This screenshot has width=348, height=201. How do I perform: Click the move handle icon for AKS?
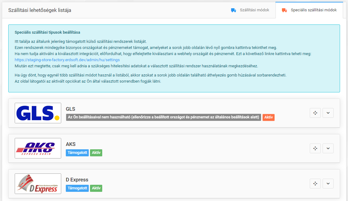pyautogui.click(x=315, y=148)
